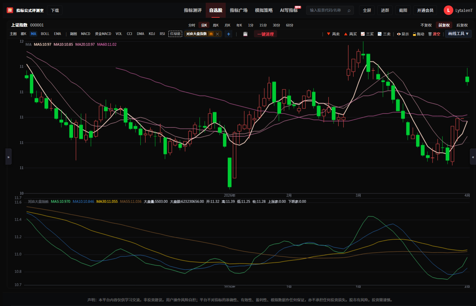Switch to the 指标广场 tab

[x=239, y=11]
